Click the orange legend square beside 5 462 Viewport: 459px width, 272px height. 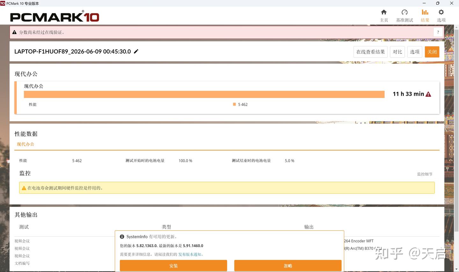[234, 104]
